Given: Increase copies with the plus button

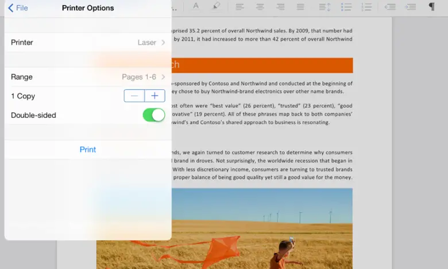Looking at the screenshot, I should (155, 96).
